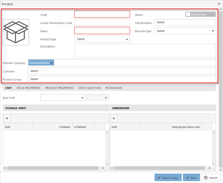Switch to the STOCK PROPERTIES tab

click(28, 88)
